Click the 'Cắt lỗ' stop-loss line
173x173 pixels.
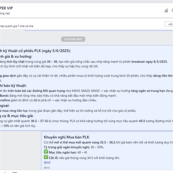(x=84, y=158)
